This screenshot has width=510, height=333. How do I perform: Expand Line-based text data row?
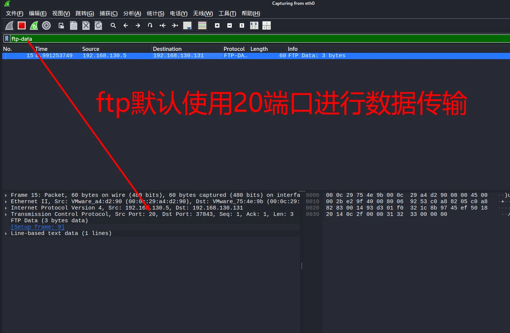coord(6,233)
